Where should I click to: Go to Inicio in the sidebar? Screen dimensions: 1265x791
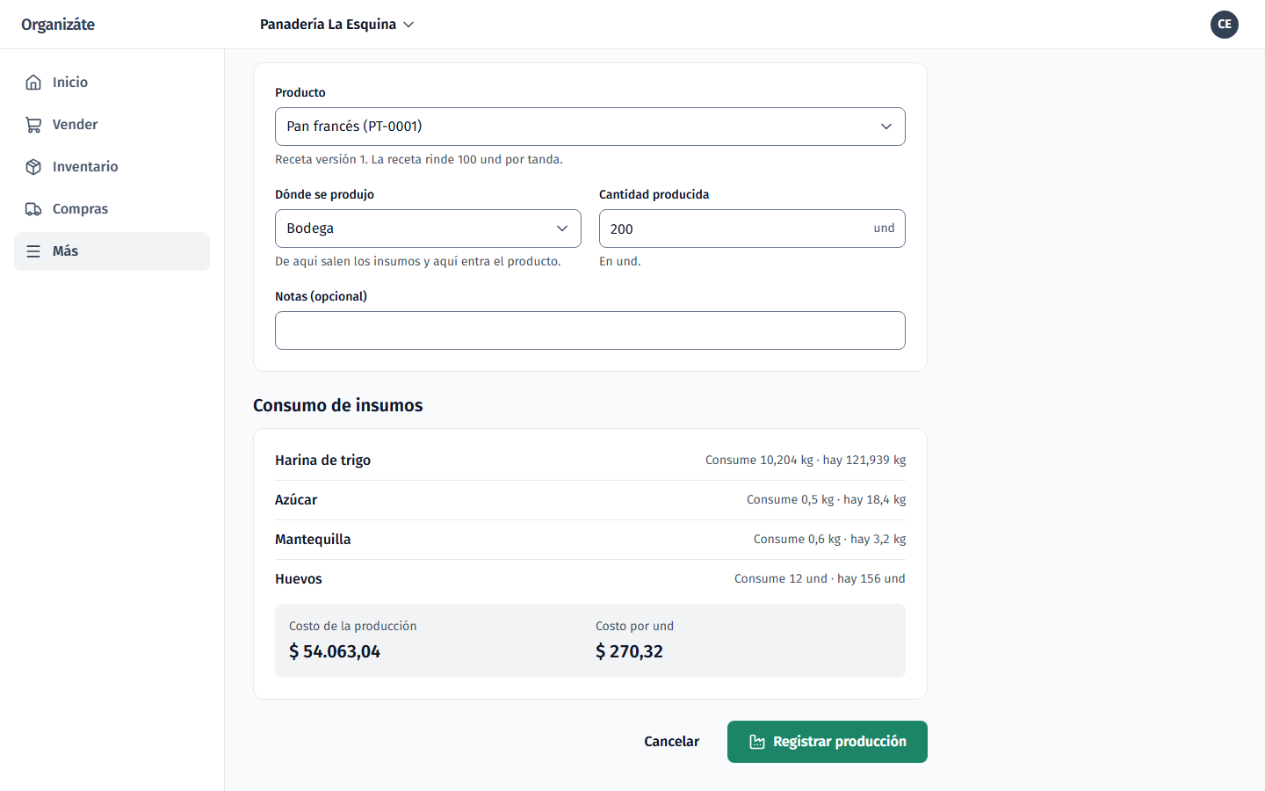112,83
